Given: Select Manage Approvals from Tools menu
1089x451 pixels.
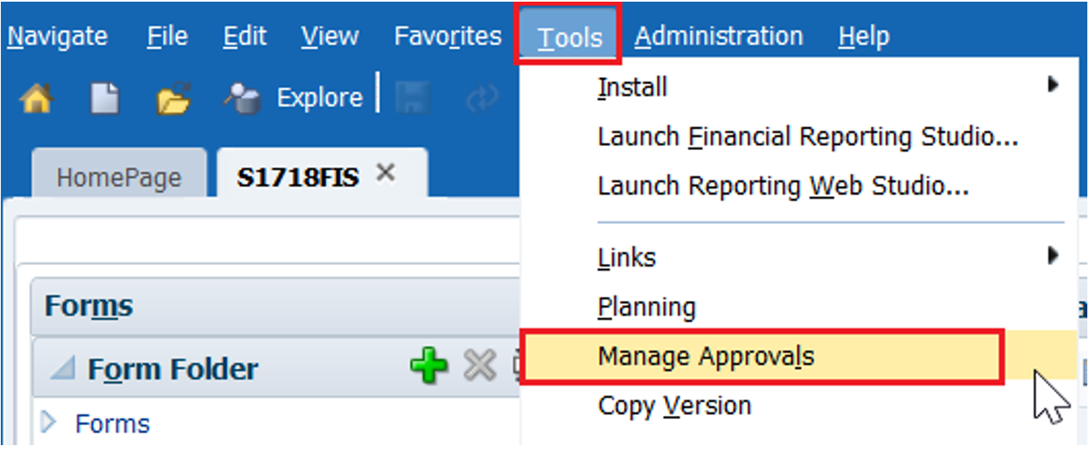Looking at the screenshot, I should (705, 356).
